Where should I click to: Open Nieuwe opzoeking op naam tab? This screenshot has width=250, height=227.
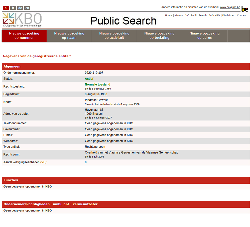69,35
